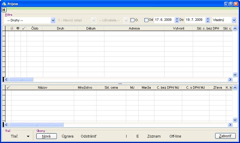
Task: Click the checkmark column icon in upper table
Action: pyautogui.click(x=24, y=28)
